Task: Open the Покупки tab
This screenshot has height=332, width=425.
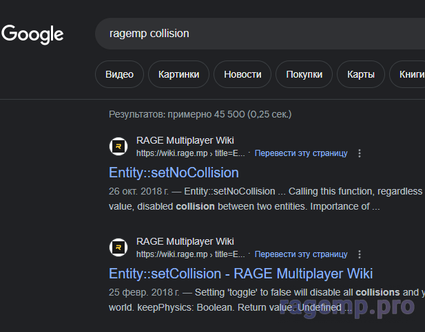Action: pos(304,74)
